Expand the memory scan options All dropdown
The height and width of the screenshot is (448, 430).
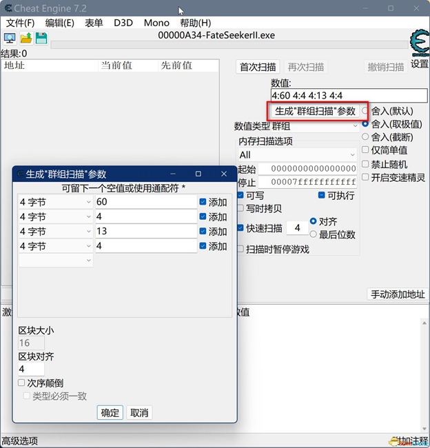point(296,155)
